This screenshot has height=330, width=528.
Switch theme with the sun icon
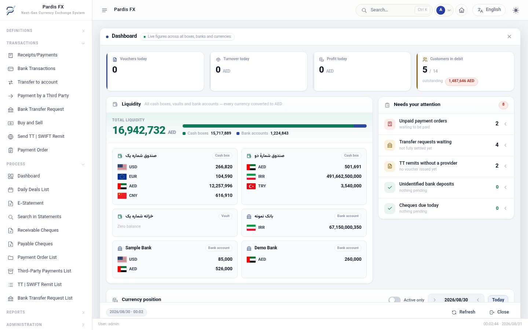click(516, 10)
